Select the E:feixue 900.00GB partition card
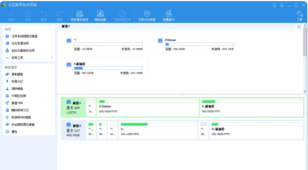Viewport: 308px width, 170px height. tap(196, 43)
